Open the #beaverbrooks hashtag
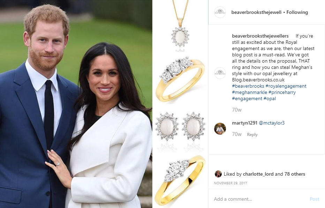The width and height of the screenshot is (325, 208). click(248, 86)
